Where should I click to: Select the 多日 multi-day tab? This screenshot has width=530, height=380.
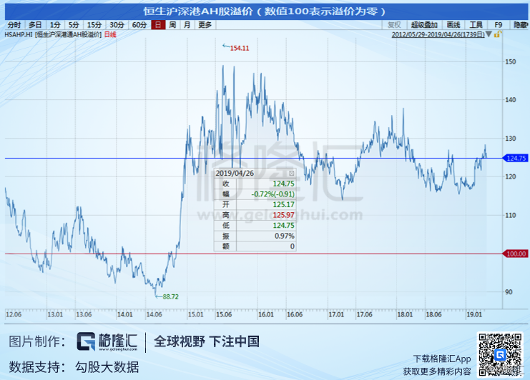(35, 25)
